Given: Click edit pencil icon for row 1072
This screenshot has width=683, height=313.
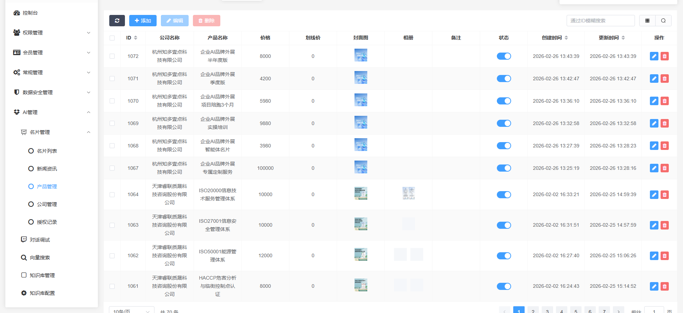Looking at the screenshot, I should point(654,56).
